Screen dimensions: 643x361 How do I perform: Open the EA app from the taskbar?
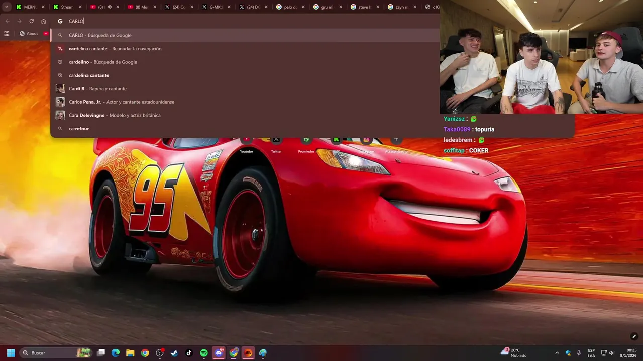[248, 353]
